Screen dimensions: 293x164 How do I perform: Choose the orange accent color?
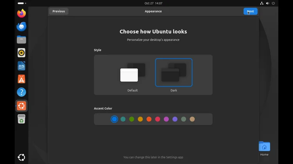(149, 119)
